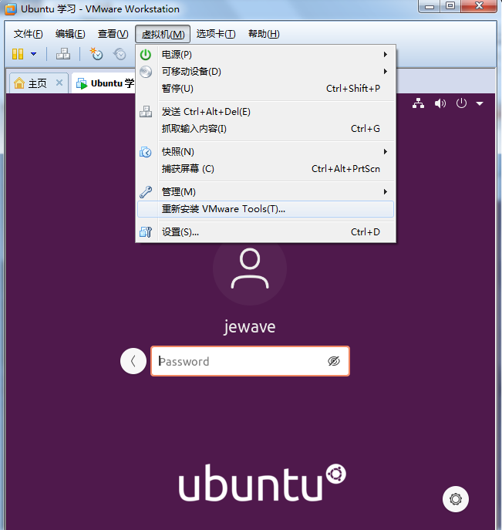Screen dimensions: 502x530
Task: Click the Ubuntu volume speaker icon
Action: [x=440, y=103]
